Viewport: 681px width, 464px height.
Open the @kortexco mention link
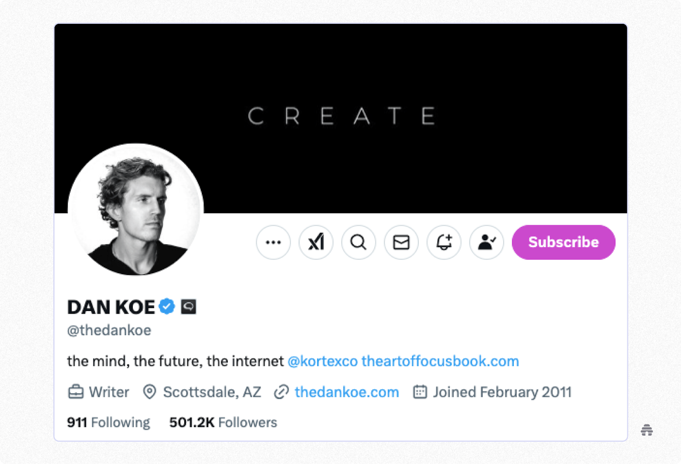[x=322, y=361]
